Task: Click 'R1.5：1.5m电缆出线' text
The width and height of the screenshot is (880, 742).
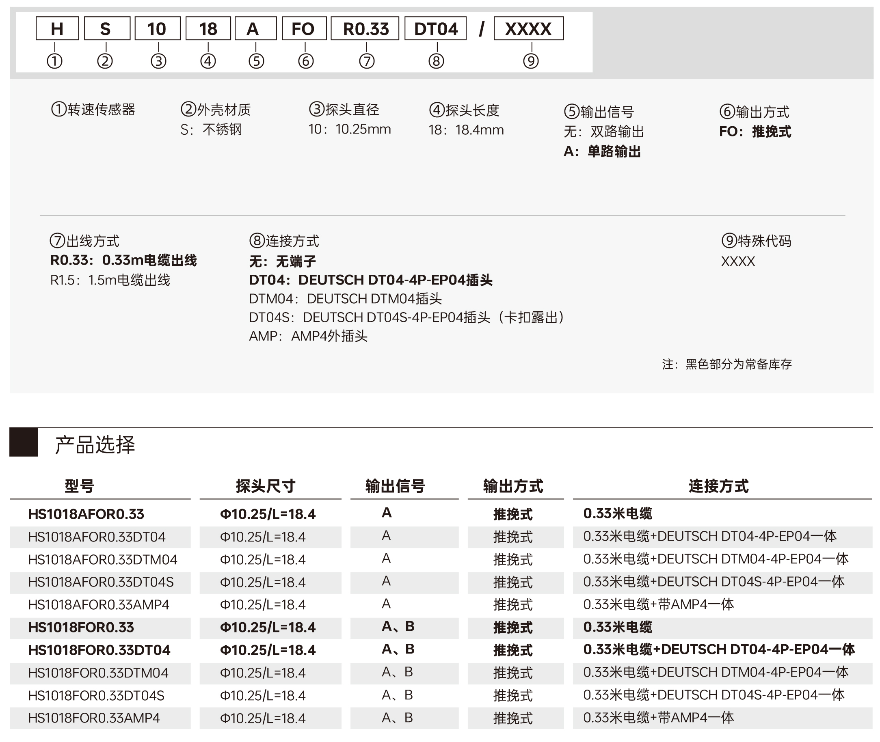Action: click(110, 280)
